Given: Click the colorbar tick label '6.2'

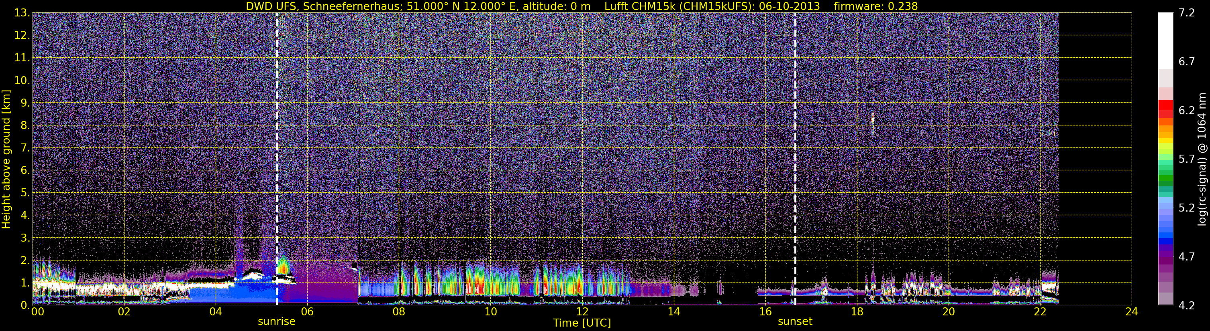Looking at the screenshot, I should (x=1187, y=110).
